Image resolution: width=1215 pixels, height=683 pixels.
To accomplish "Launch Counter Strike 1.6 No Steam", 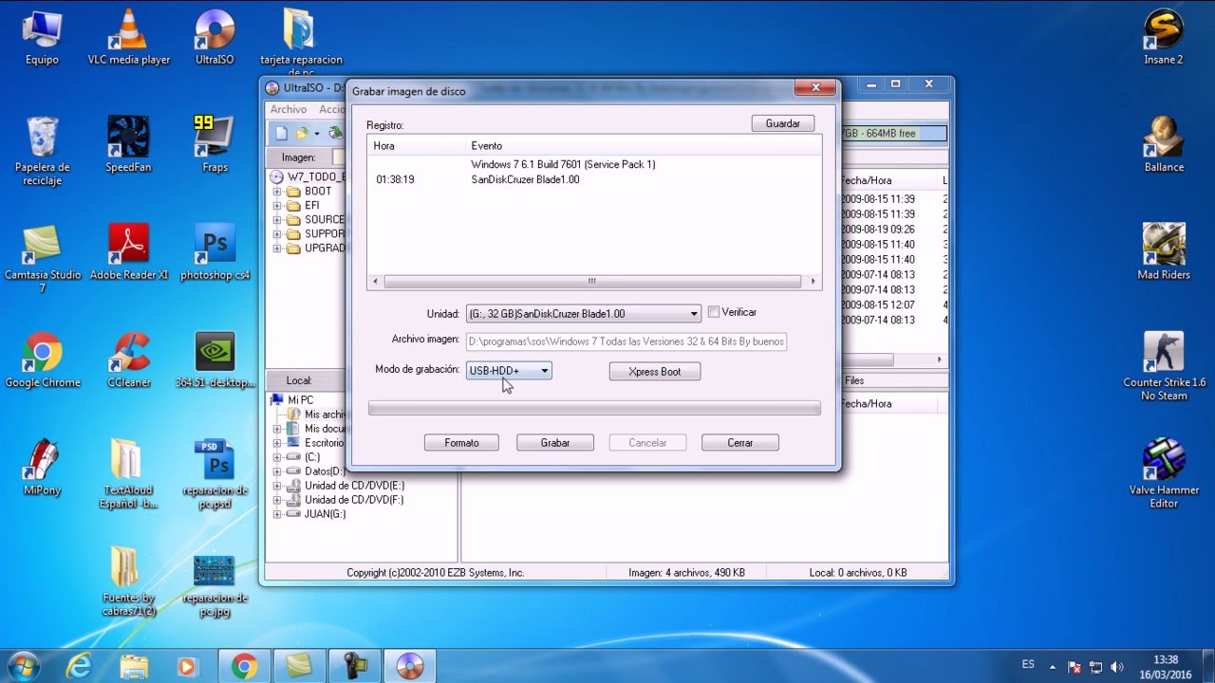I will click(1164, 365).
